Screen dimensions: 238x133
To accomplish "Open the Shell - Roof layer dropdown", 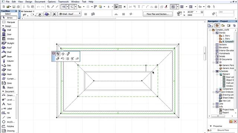I will tap(70, 14).
